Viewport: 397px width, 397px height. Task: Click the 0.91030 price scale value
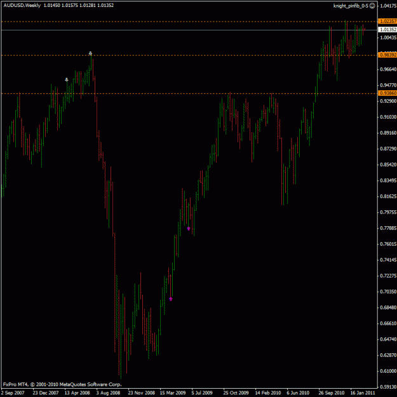click(388, 117)
